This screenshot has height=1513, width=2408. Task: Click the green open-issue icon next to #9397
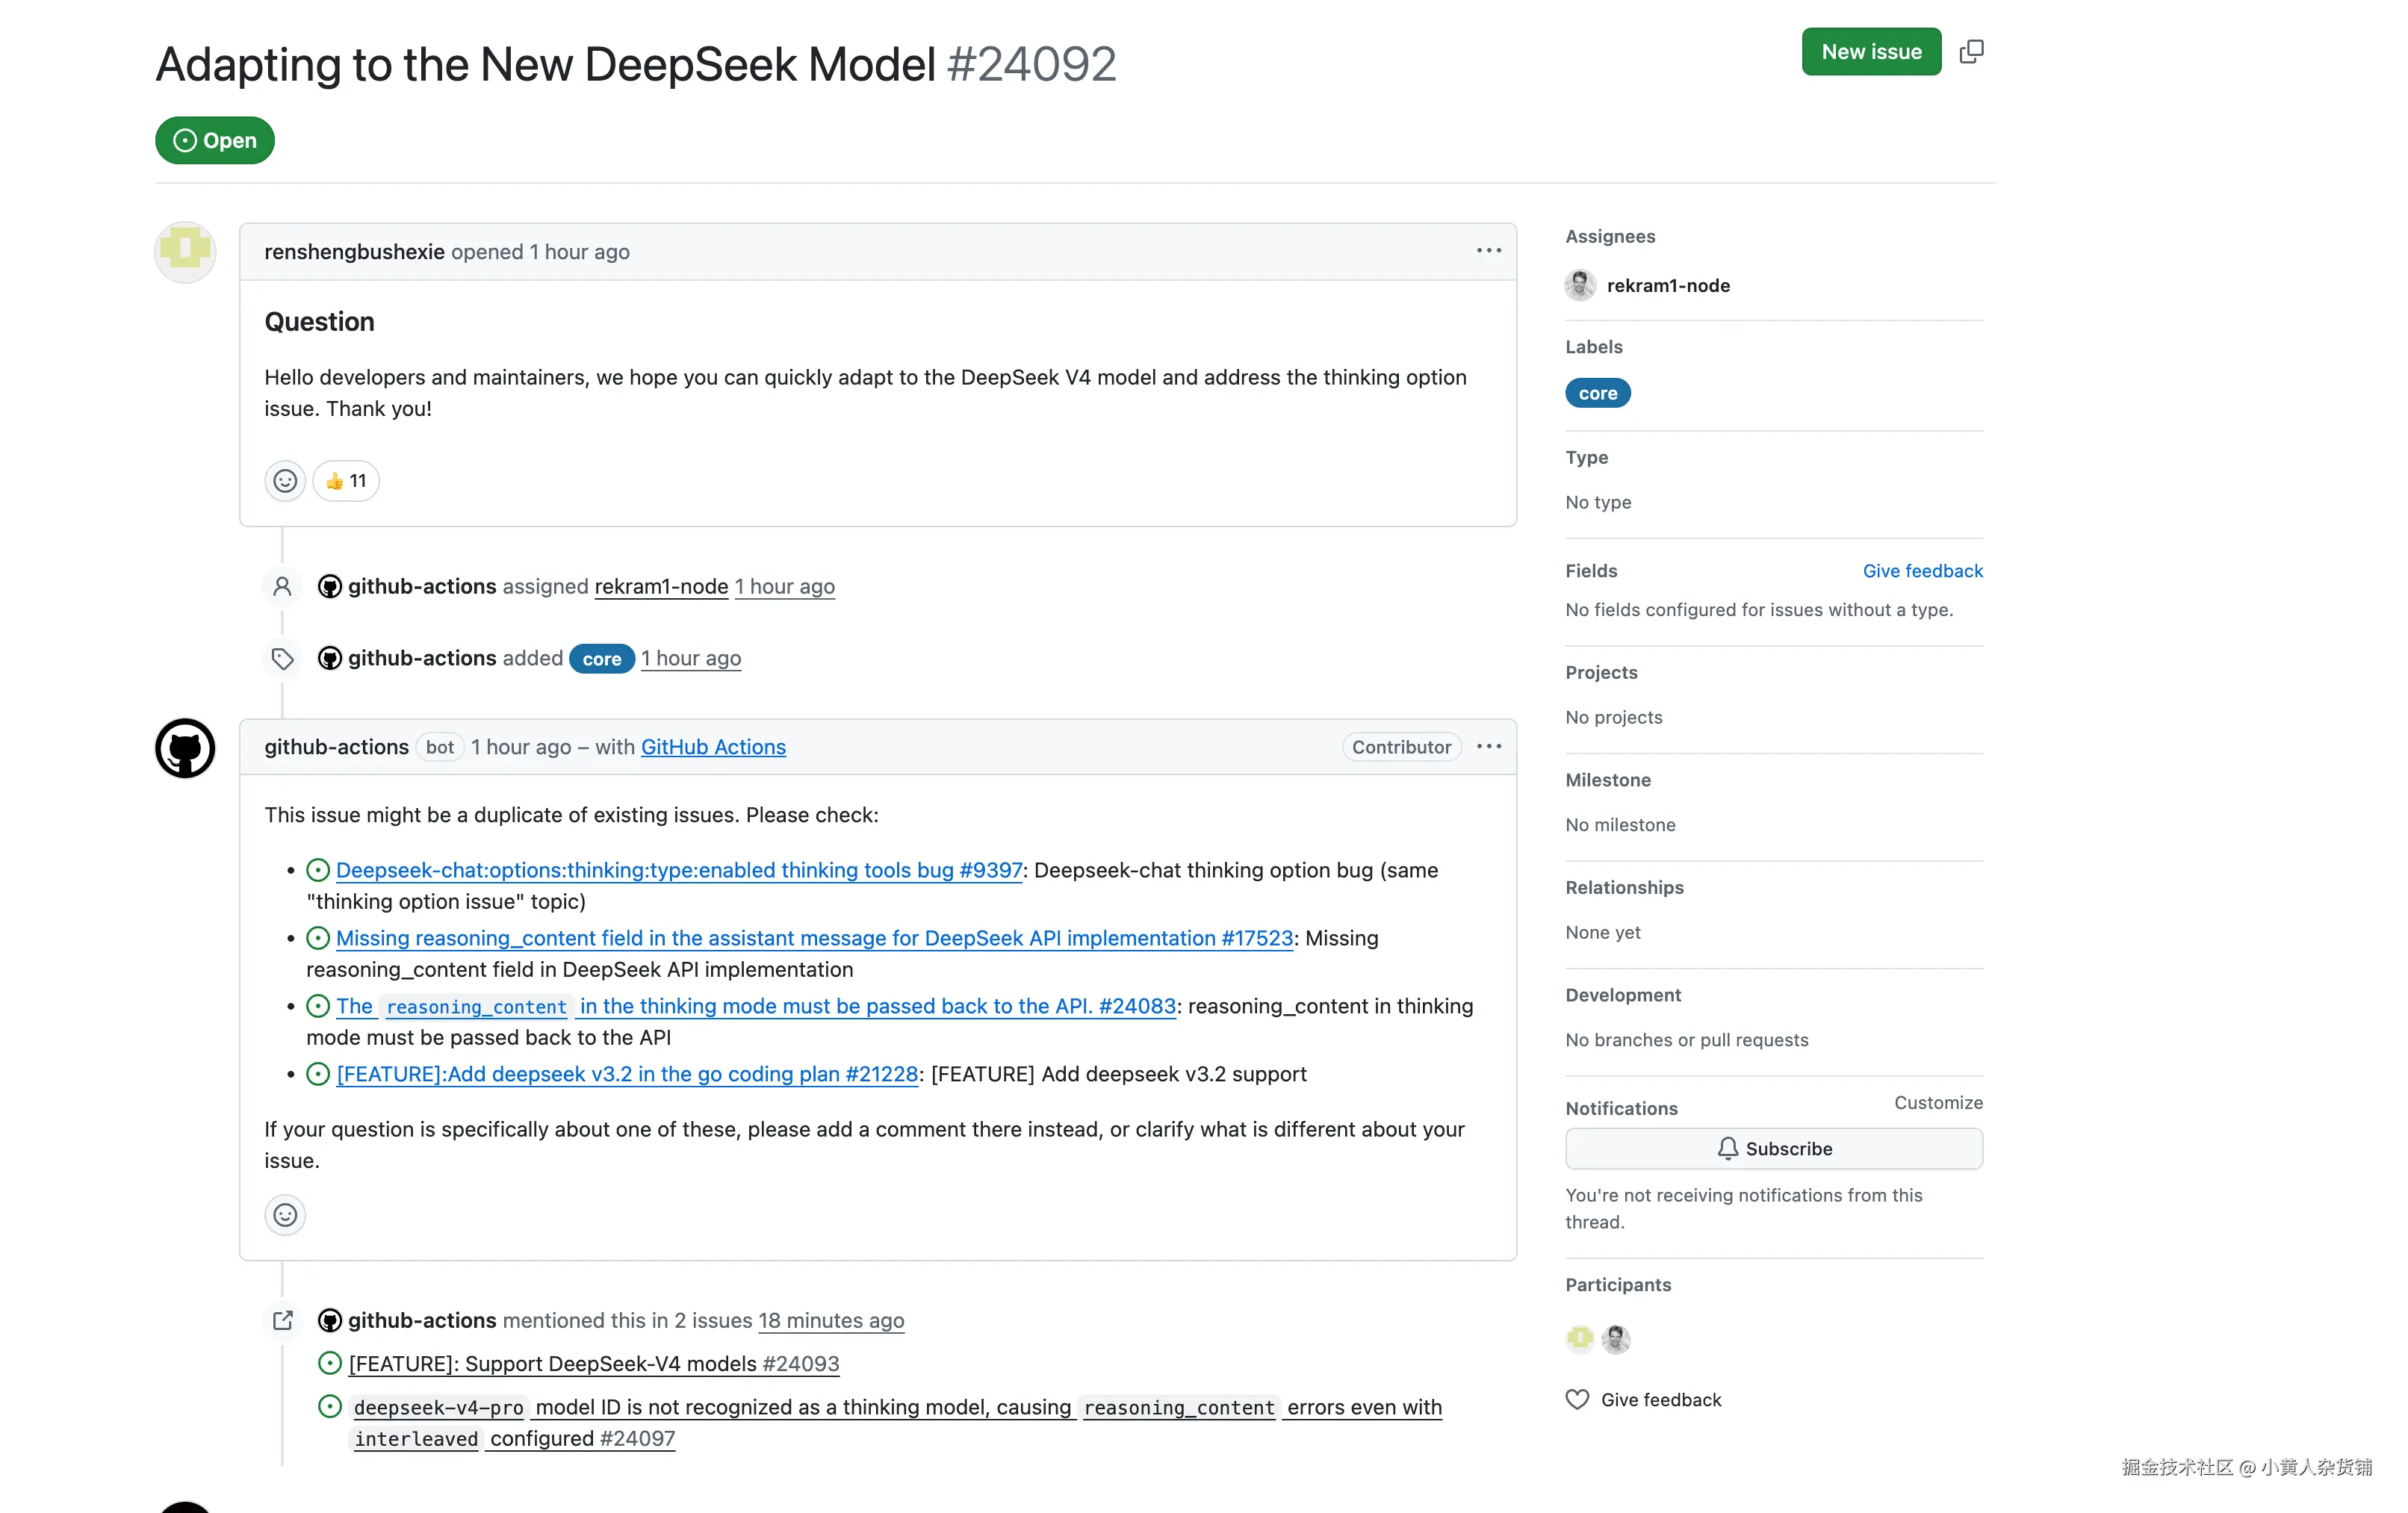(x=317, y=869)
